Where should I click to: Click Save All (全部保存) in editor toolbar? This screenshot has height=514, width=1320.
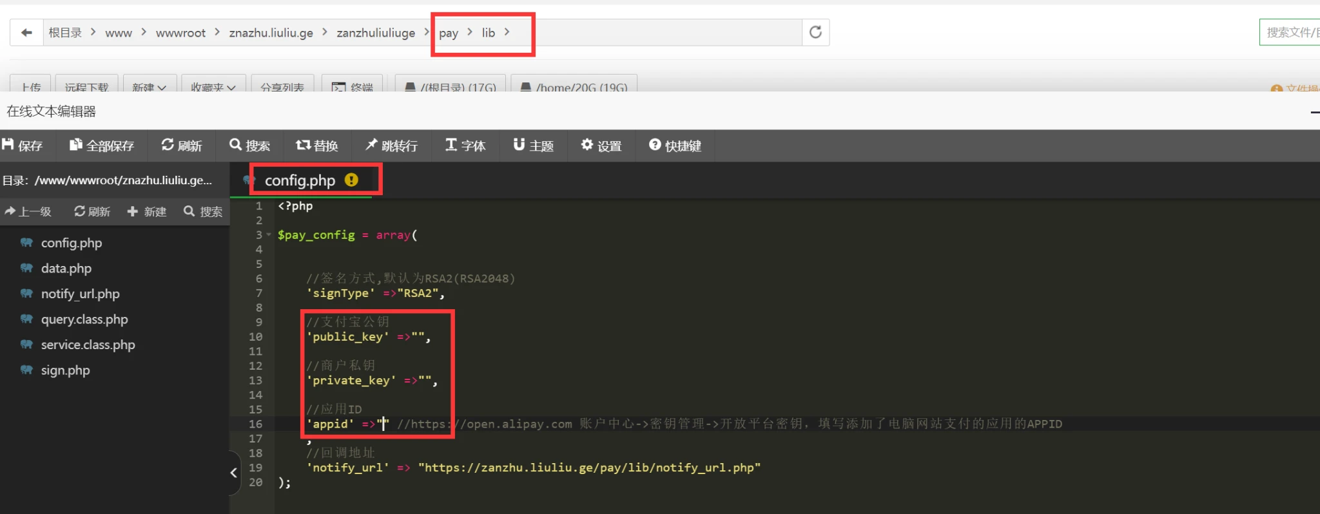click(x=102, y=146)
